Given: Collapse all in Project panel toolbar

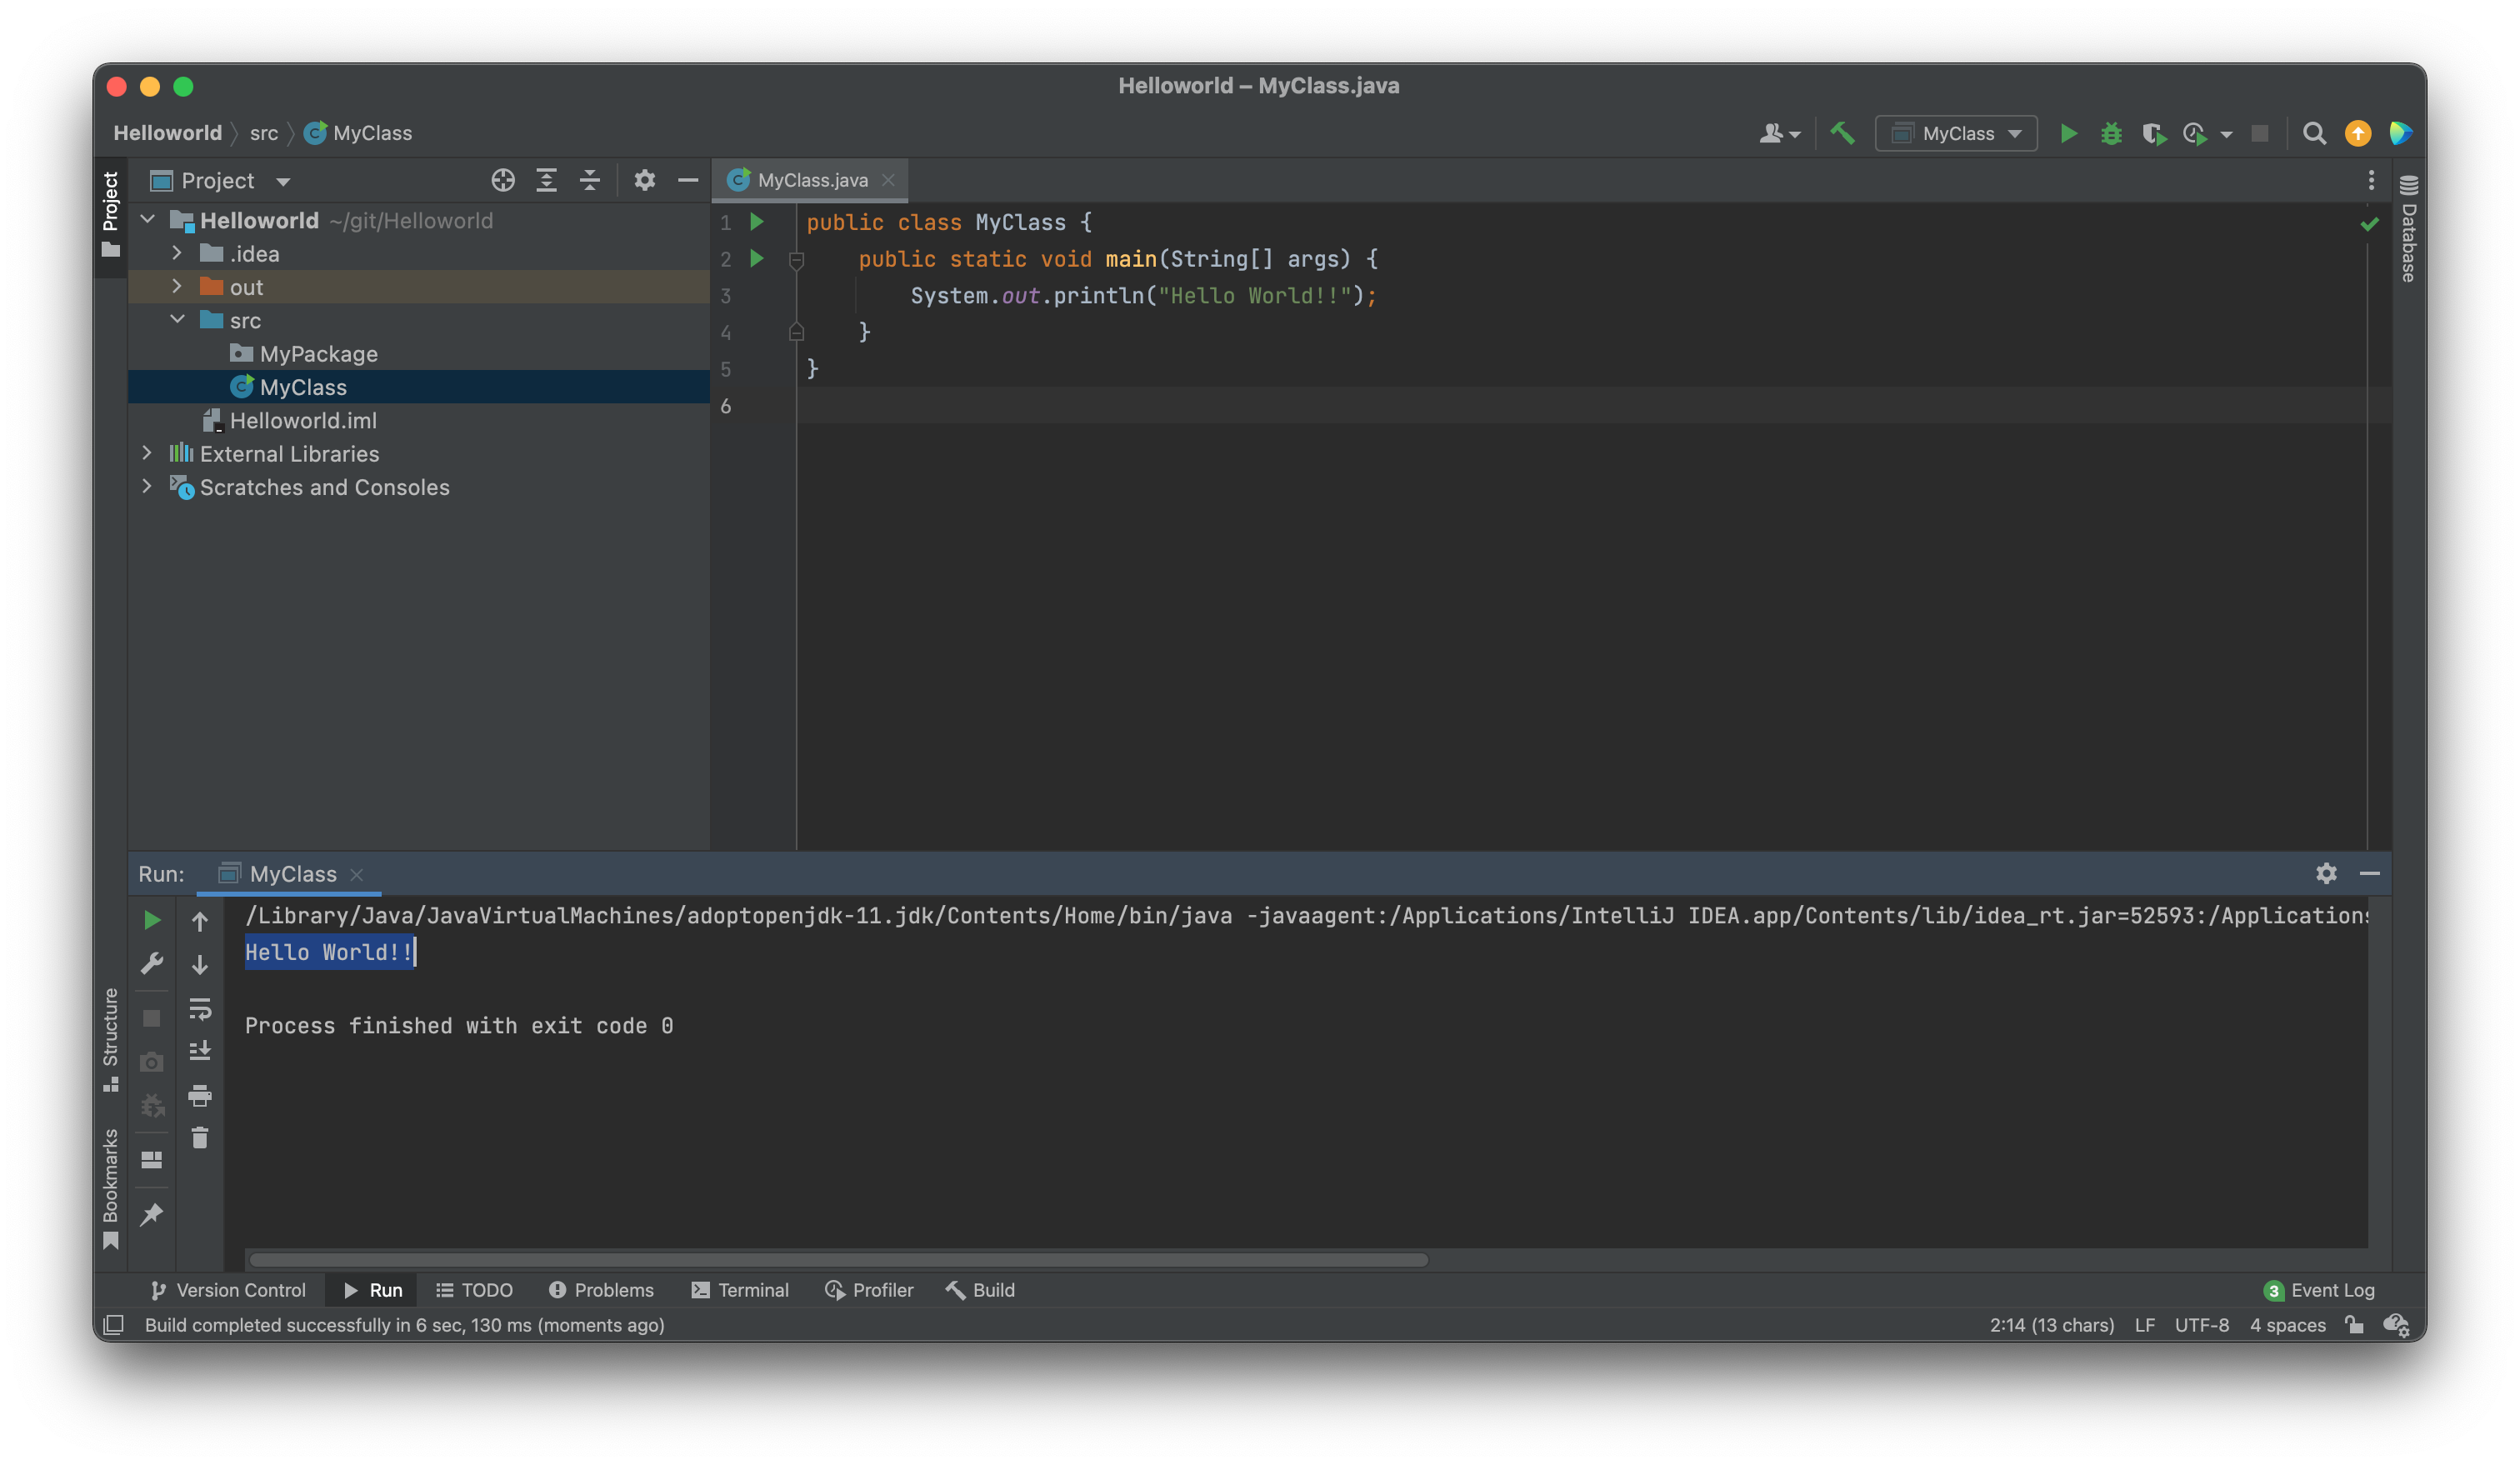Looking at the screenshot, I should coord(590,180).
